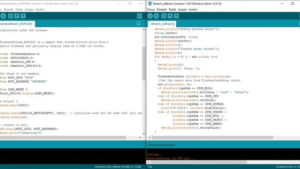Open Araçlar menu in left FirebaseStream window
This screenshot has height=169, width=300.
29,9
